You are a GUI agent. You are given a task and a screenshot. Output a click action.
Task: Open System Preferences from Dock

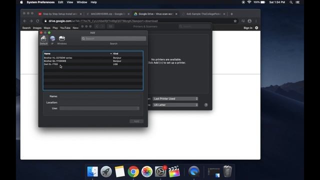[160, 171]
